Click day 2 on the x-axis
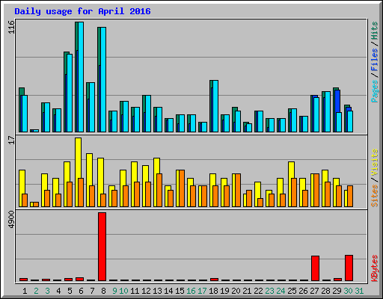The height and width of the screenshot is (299, 383). pos(36,291)
